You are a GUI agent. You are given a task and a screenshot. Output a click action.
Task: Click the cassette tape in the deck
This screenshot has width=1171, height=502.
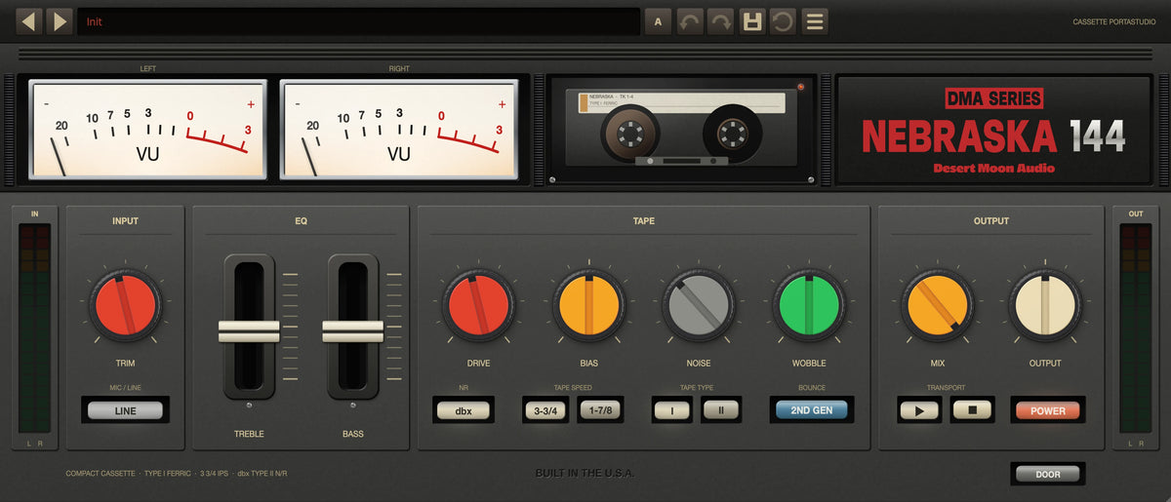click(x=680, y=128)
